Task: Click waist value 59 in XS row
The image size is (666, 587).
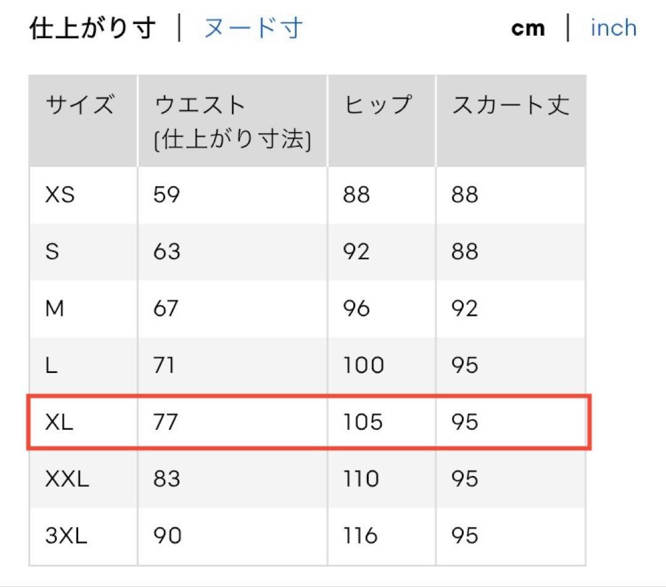Action: (x=166, y=195)
